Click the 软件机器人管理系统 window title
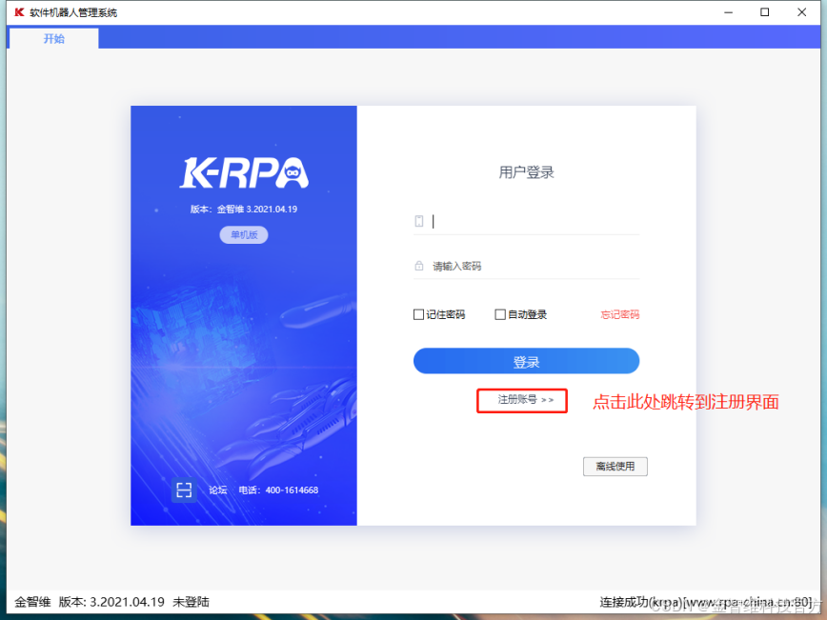This screenshot has width=827, height=620. tap(73, 12)
